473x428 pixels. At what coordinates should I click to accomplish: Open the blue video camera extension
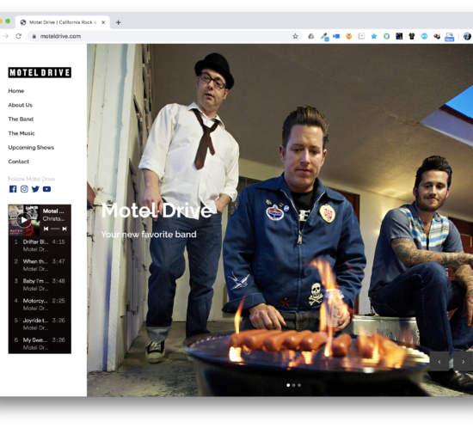click(x=336, y=36)
